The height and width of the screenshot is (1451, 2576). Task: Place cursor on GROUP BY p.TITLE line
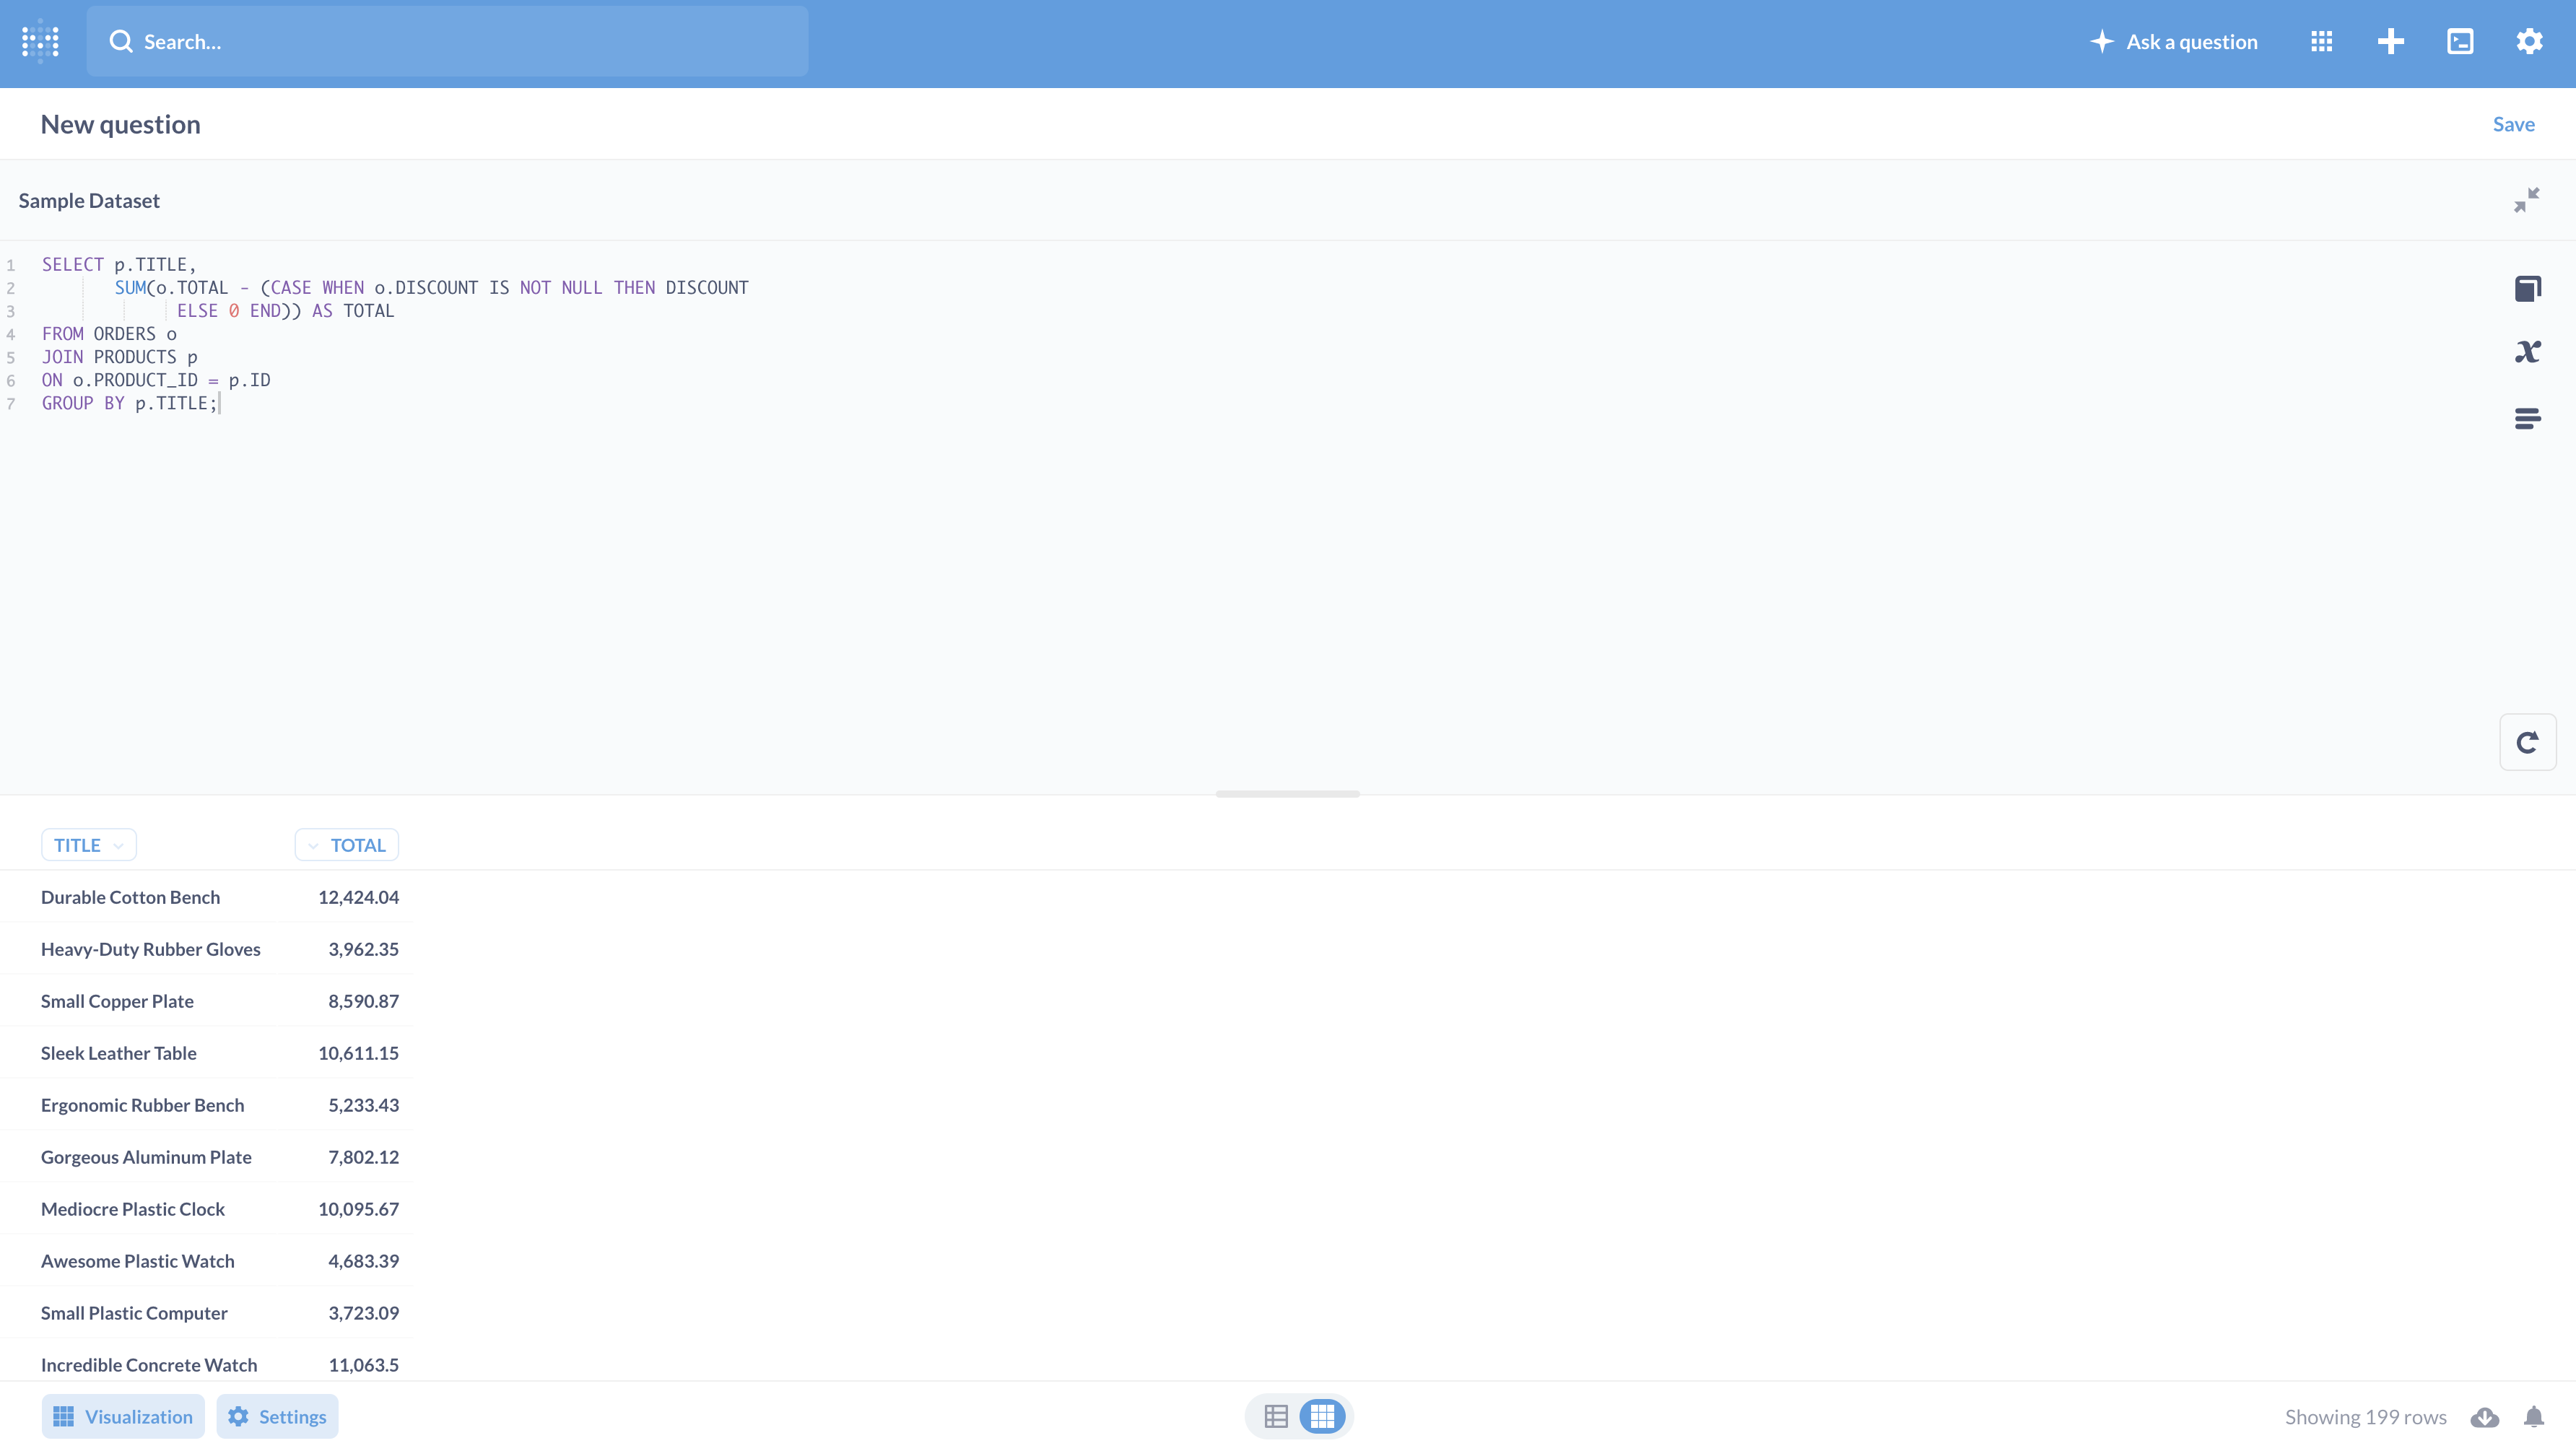click(130, 403)
